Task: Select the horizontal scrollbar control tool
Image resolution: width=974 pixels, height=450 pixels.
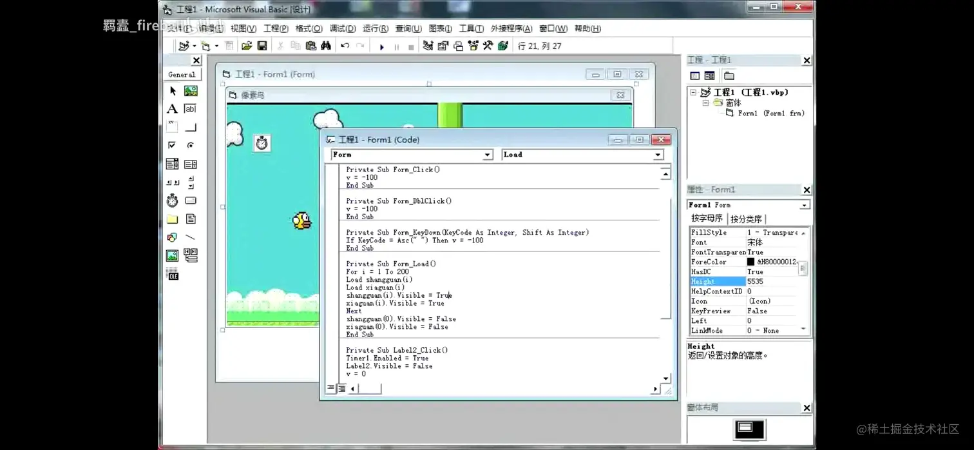Action: [172, 182]
